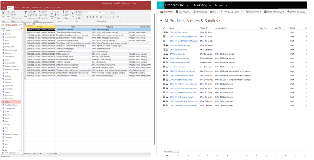Click New record in Records group
Viewport: 314px width, 160px height.
57,12
